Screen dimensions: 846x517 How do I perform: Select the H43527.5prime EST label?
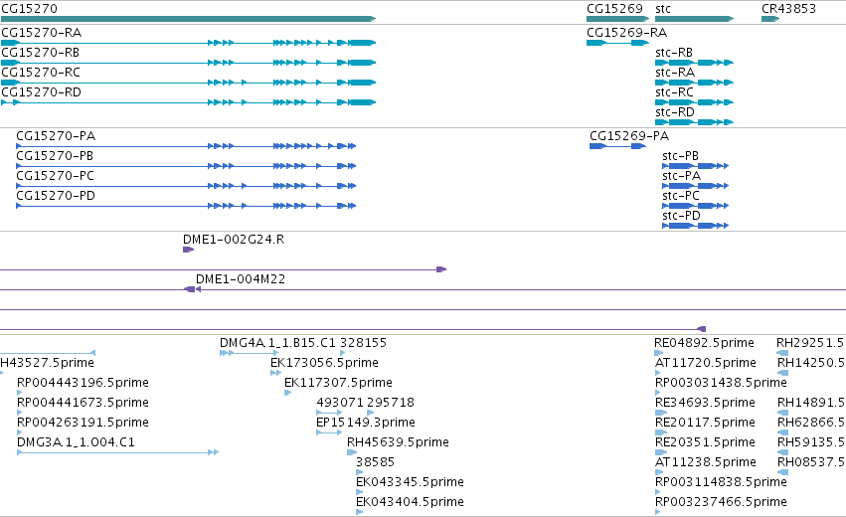click(x=47, y=363)
